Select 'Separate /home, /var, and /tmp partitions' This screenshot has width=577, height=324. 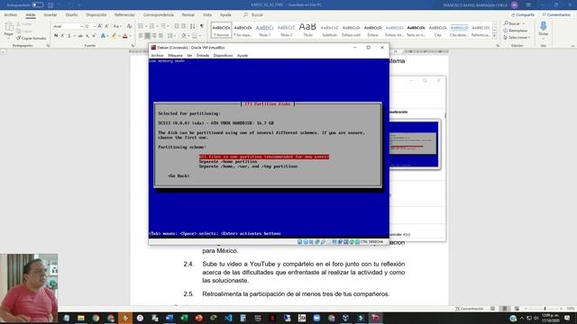tap(248, 166)
